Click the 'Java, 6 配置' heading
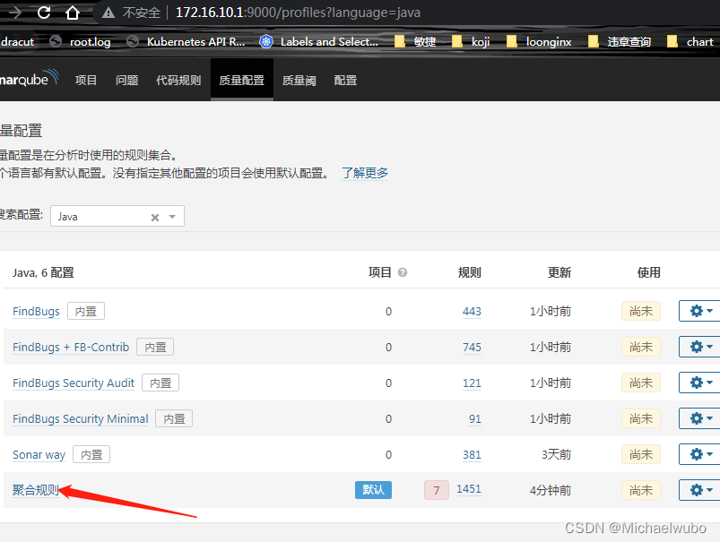 click(43, 272)
